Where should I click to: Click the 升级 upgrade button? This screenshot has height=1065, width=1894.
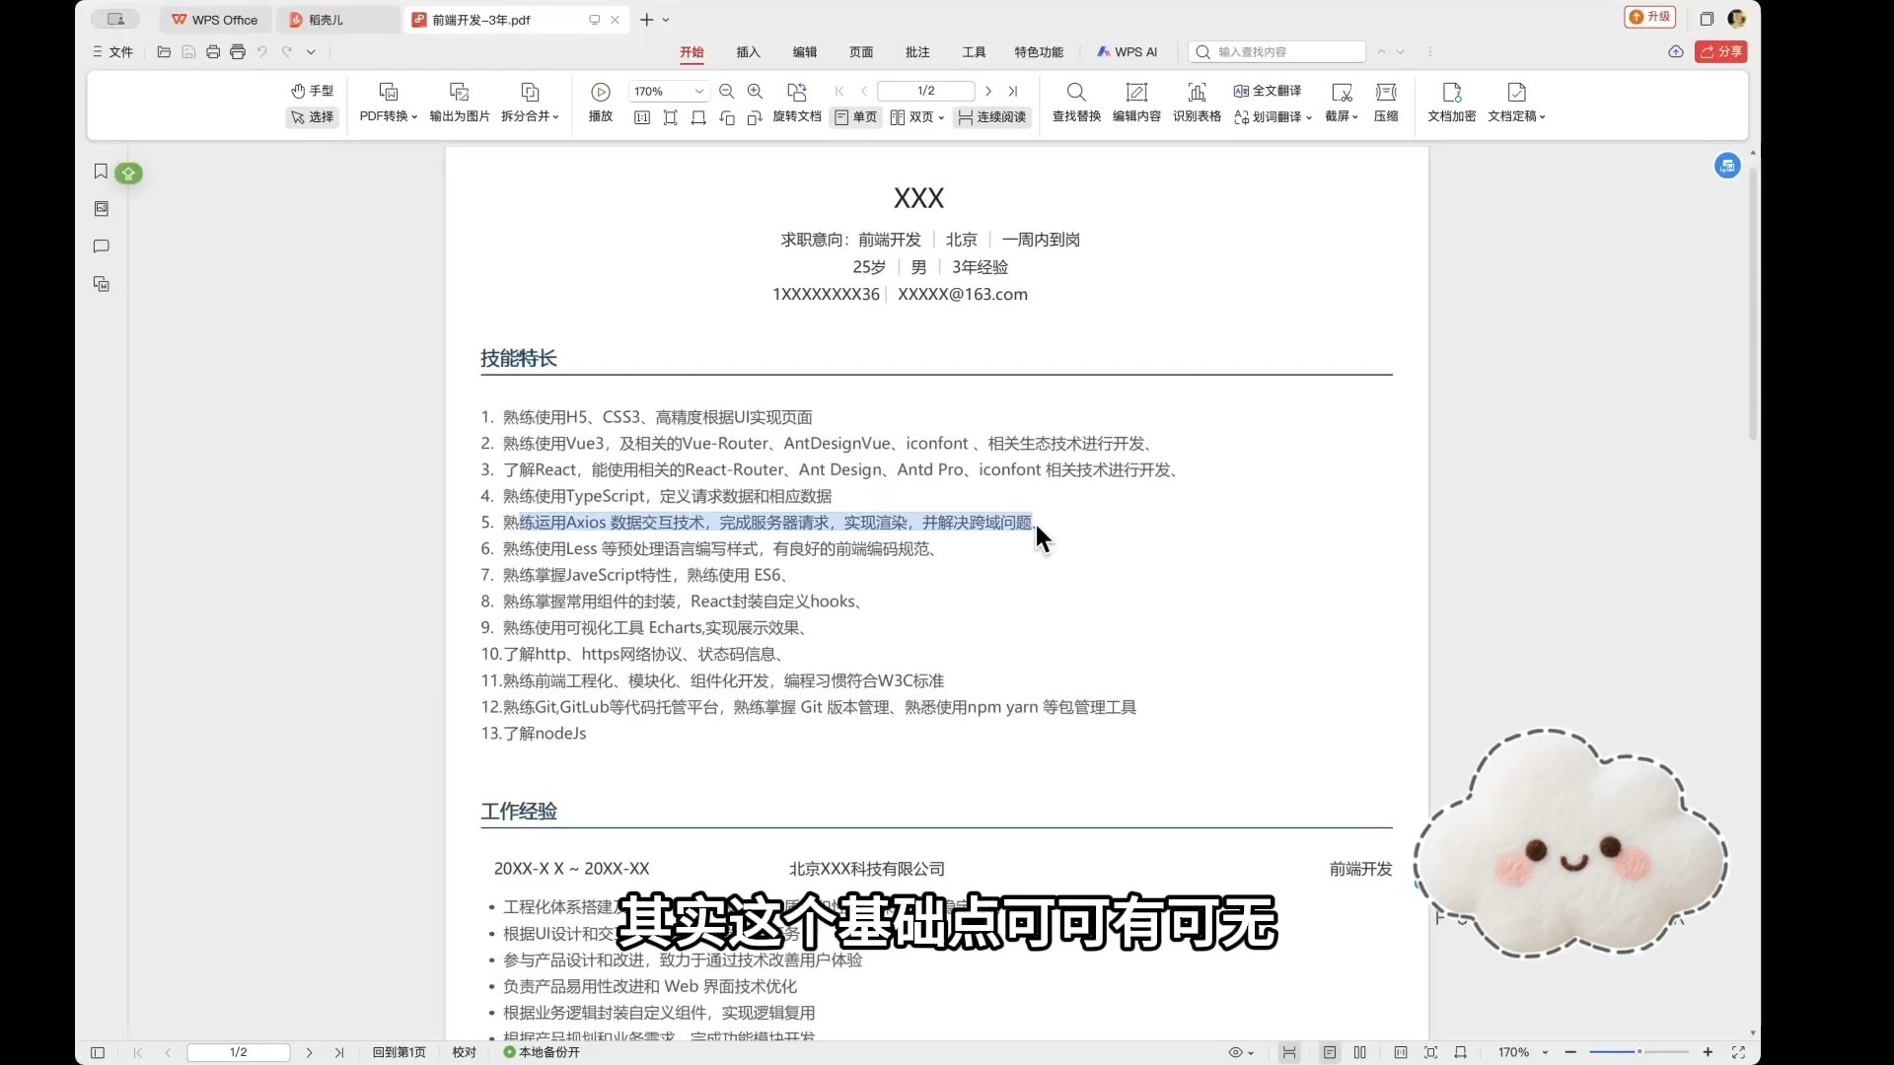click(x=1650, y=17)
